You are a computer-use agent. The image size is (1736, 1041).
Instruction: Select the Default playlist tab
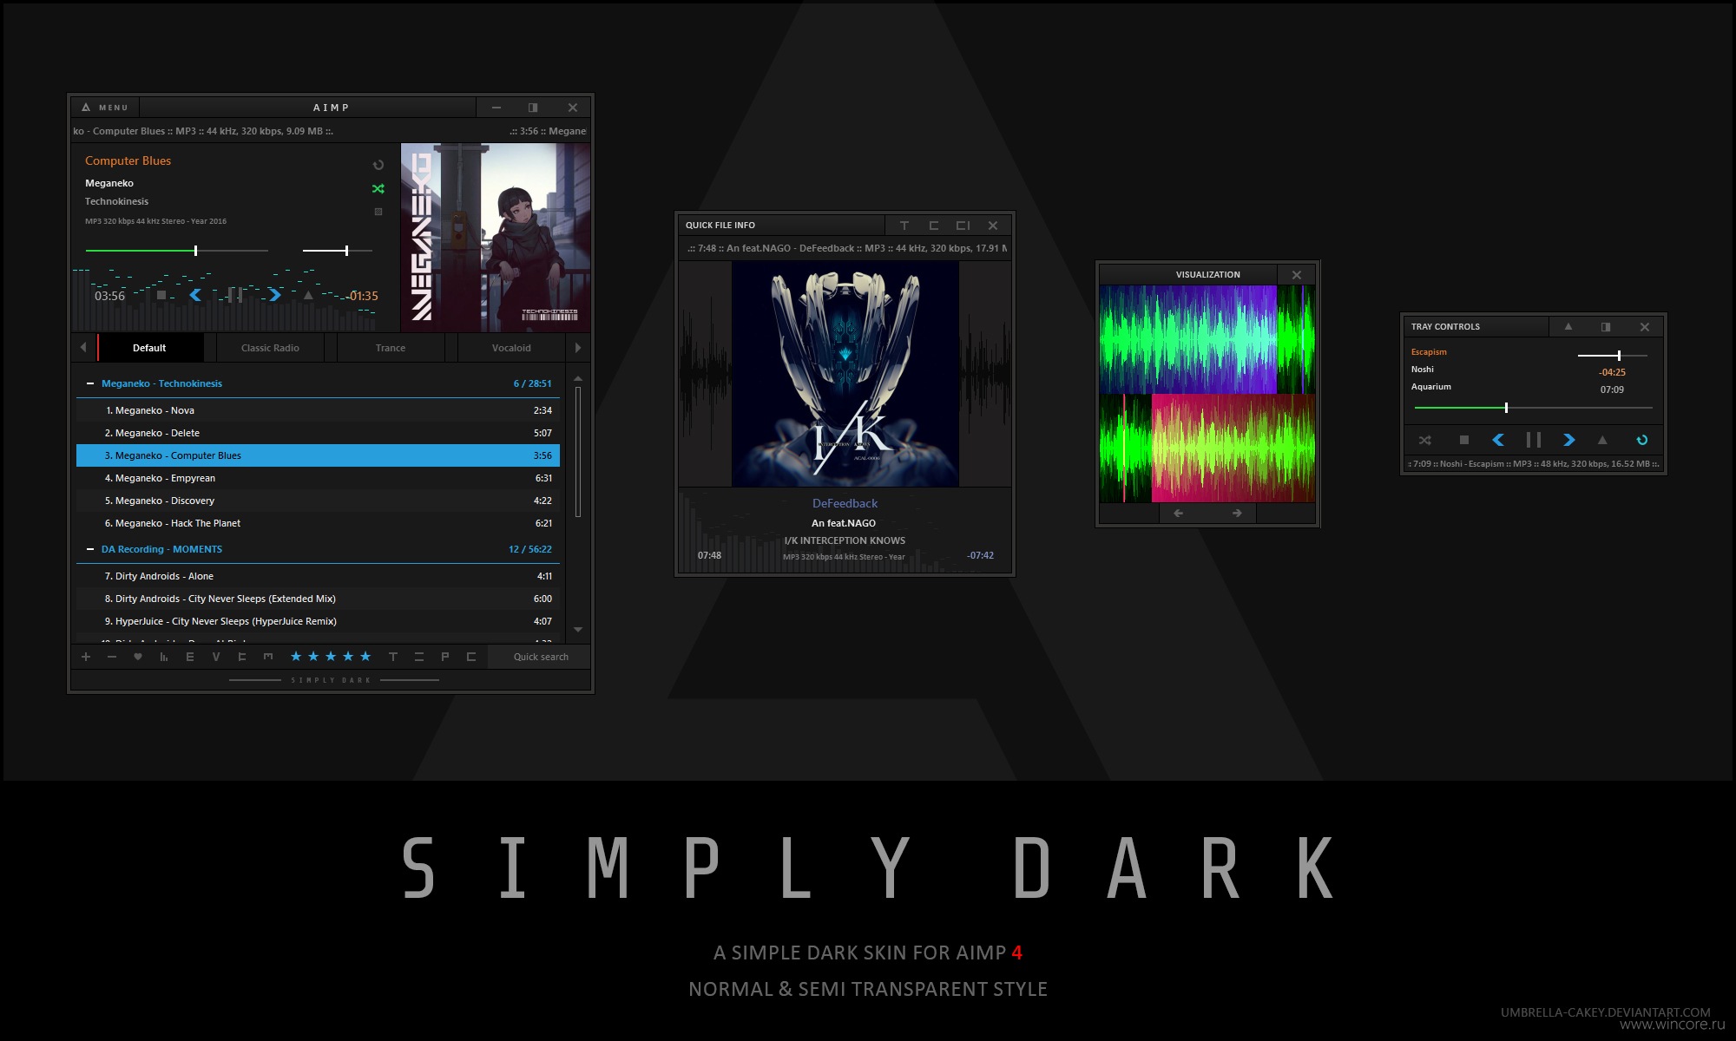pos(149,348)
